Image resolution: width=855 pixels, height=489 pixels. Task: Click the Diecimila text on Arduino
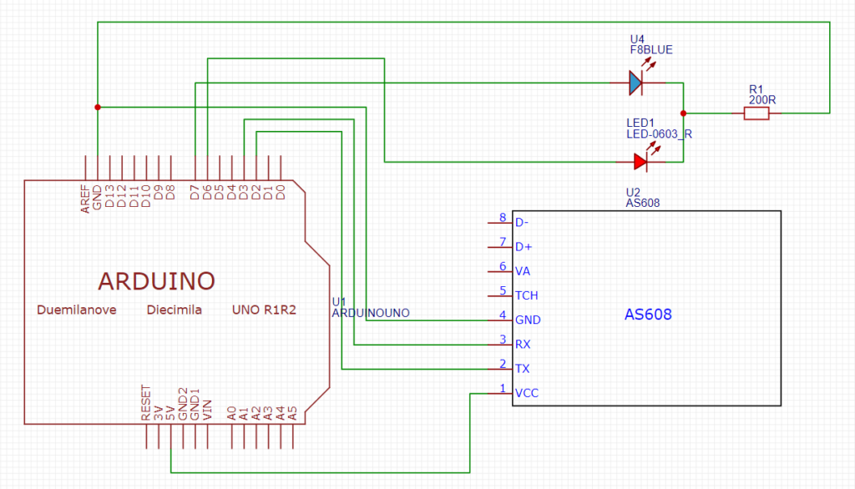pyautogui.click(x=174, y=310)
